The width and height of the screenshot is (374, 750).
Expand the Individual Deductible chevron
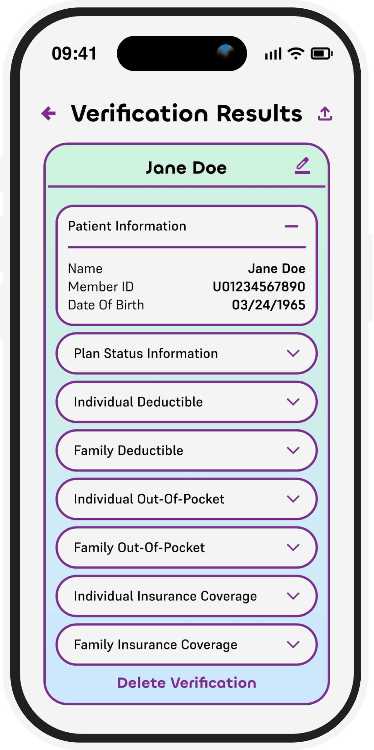(x=293, y=402)
